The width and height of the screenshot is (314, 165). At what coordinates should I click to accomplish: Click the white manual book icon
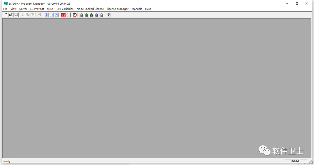(x=81, y=15)
